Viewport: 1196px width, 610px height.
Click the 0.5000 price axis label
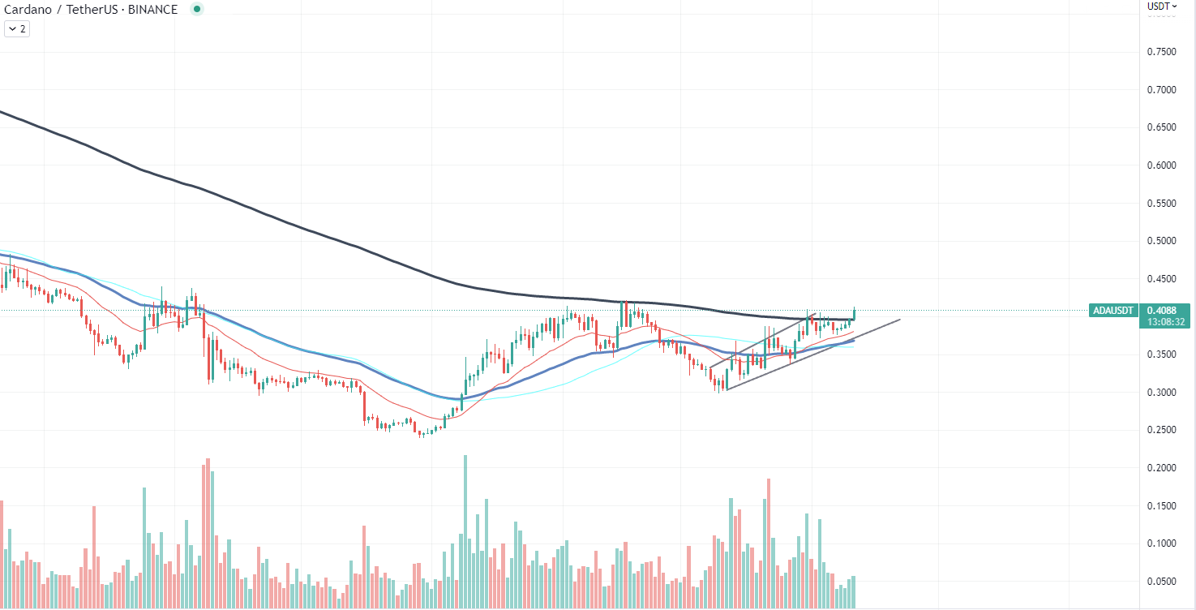[1161, 241]
